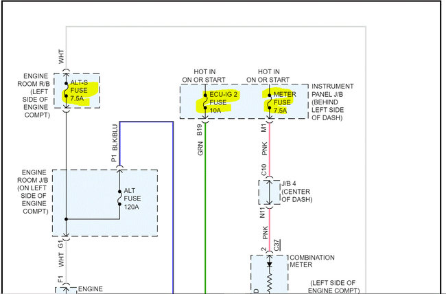Select the INSTRUMENT PANEL J/B label

pos(333,102)
